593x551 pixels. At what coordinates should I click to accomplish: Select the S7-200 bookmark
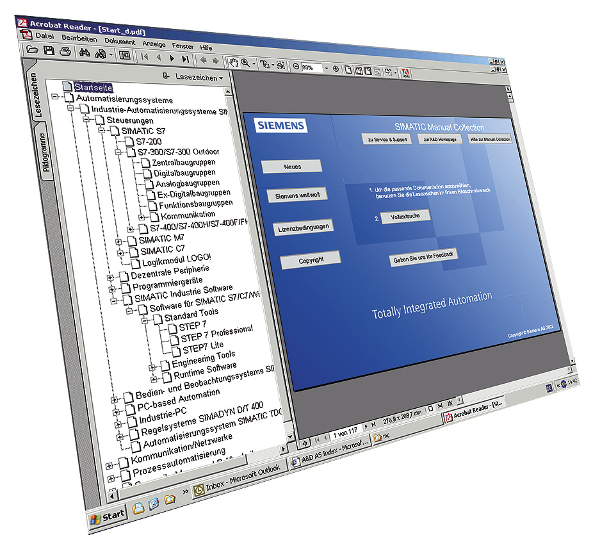[x=149, y=142]
